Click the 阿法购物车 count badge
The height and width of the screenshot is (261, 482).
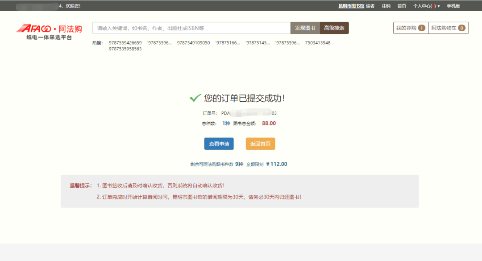coord(461,28)
